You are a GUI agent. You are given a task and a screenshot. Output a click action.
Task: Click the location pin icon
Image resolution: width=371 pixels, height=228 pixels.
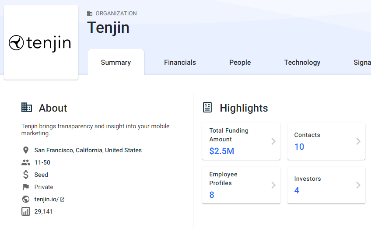[26, 150]
